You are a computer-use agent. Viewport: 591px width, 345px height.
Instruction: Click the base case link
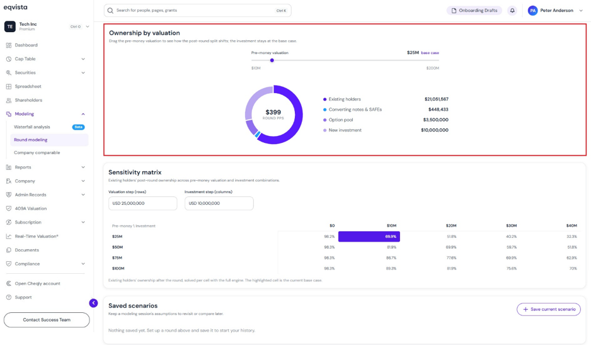(x=430, y=53)
